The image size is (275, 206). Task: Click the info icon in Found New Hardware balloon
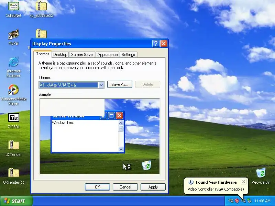pyautogui.click(x=191, y=182)
